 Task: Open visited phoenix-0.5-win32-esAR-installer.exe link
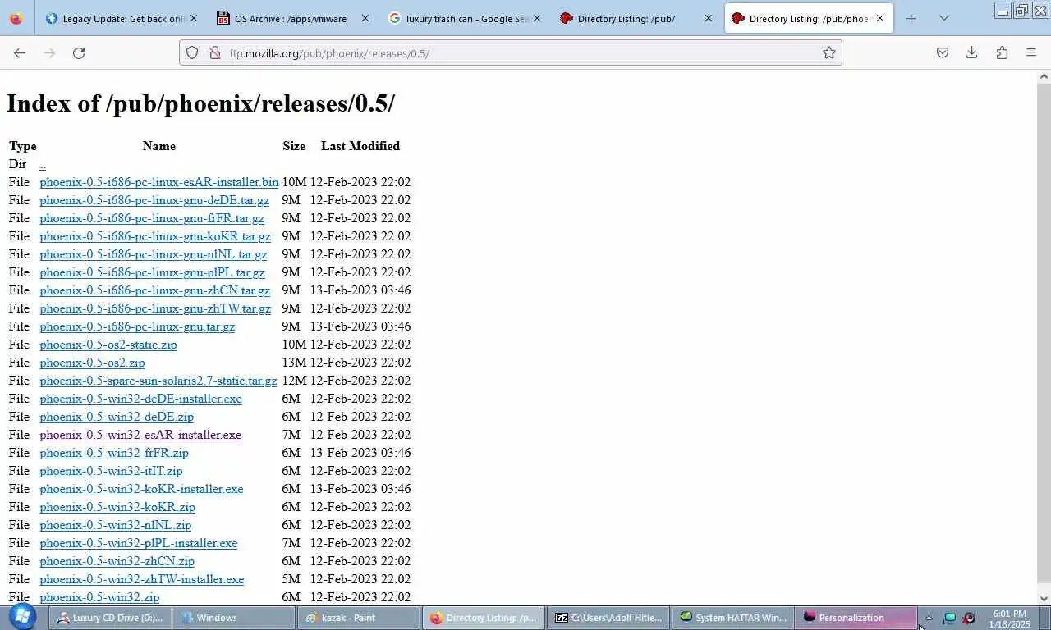tap(140, 435)
